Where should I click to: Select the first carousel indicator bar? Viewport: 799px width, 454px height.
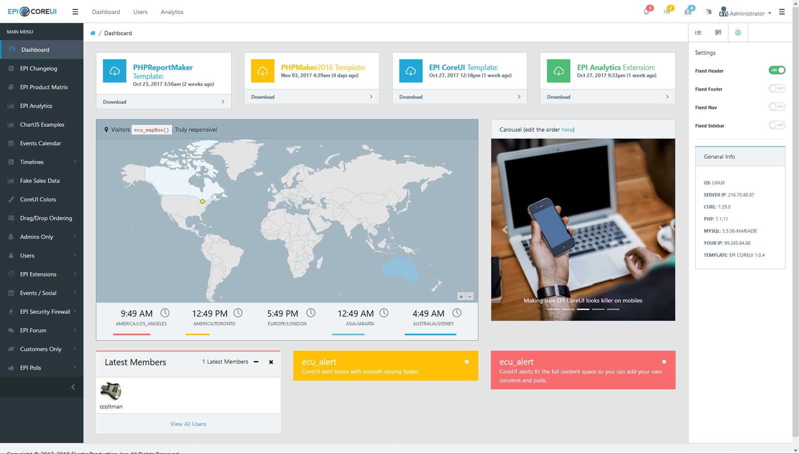[553, 309]
